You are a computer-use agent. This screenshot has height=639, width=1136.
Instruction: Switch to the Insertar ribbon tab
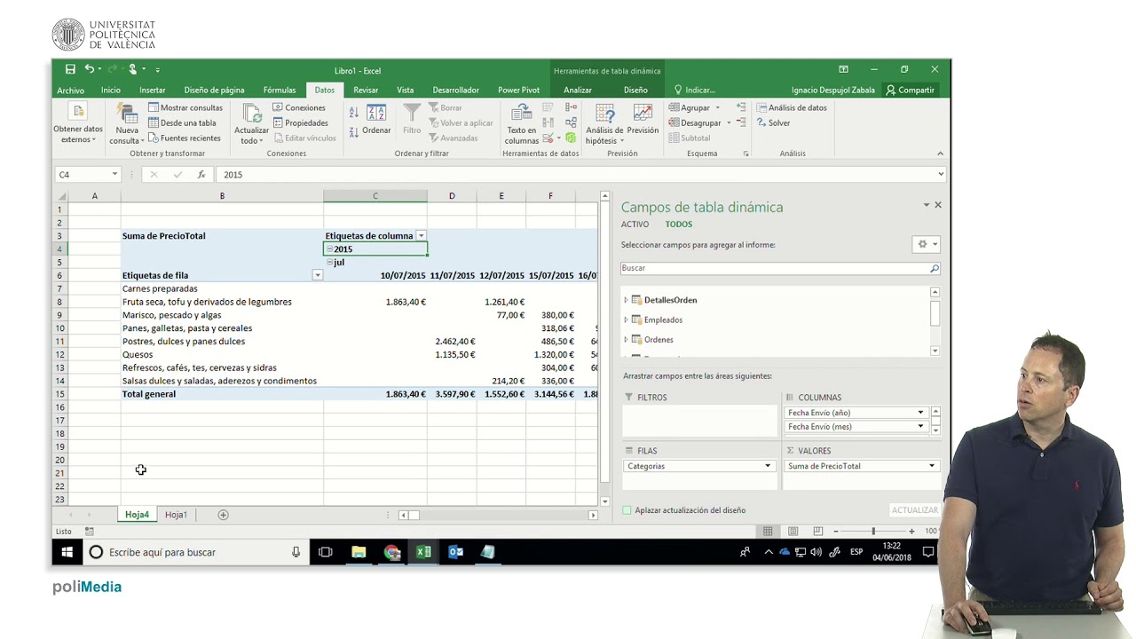point(153,90)
